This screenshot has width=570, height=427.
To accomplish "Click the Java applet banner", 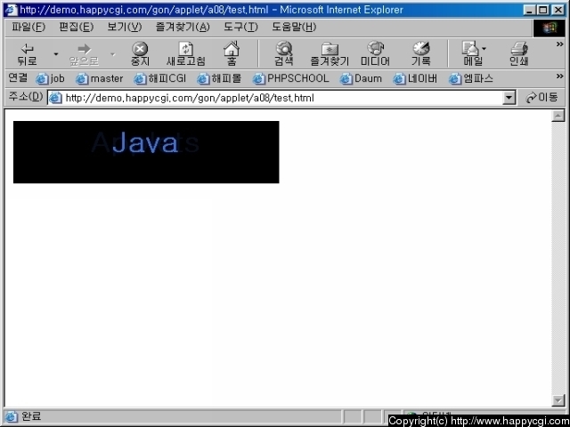I will 146,152.
